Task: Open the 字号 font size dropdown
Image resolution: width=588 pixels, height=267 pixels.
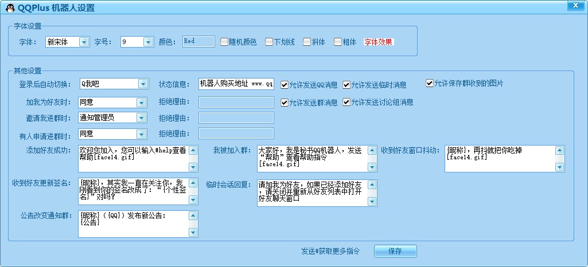Action: tap(138, 42)
